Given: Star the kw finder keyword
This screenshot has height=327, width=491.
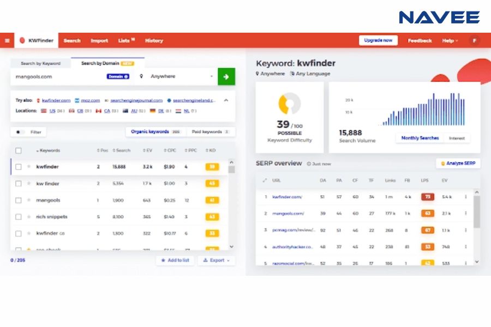Looking at the screenshot, I should tap(29, 183).
